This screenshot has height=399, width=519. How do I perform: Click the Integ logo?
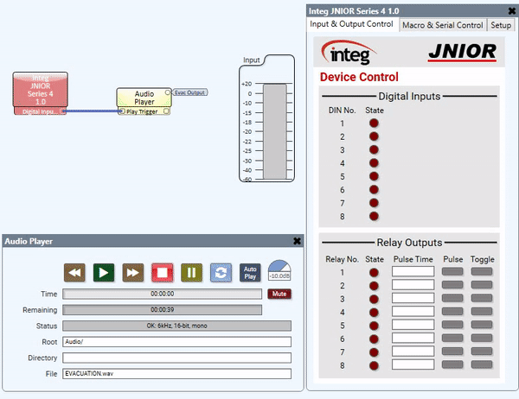tap(349, 53)
